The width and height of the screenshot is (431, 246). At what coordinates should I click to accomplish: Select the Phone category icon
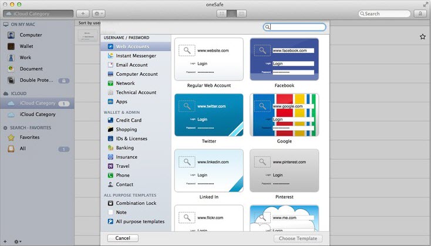(110, 176)
